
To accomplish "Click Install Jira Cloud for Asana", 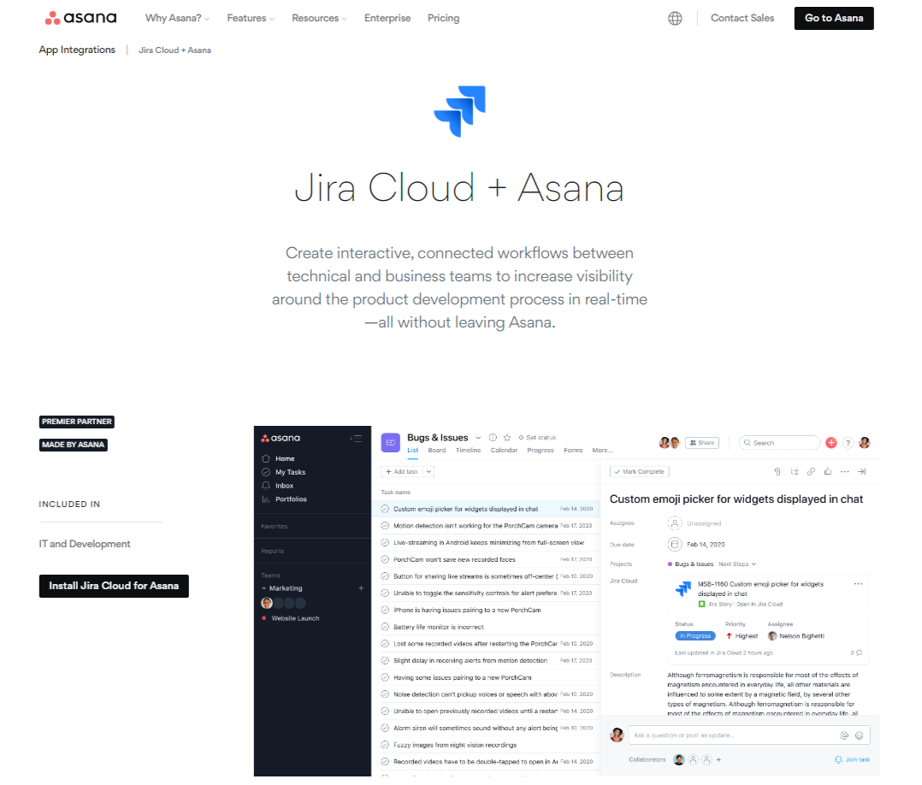I will pyautogui.click(x=113, y=586).
